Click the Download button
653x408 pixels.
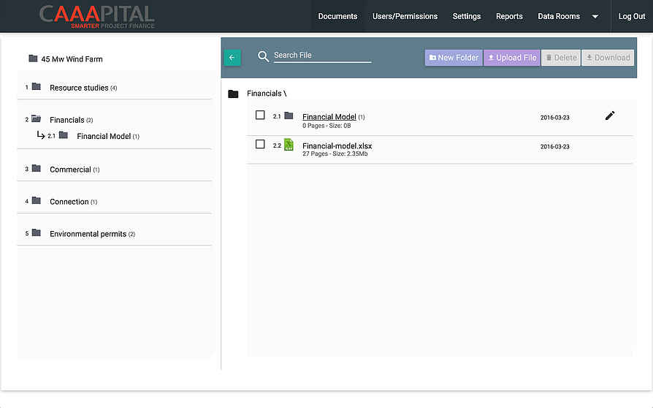608,58
